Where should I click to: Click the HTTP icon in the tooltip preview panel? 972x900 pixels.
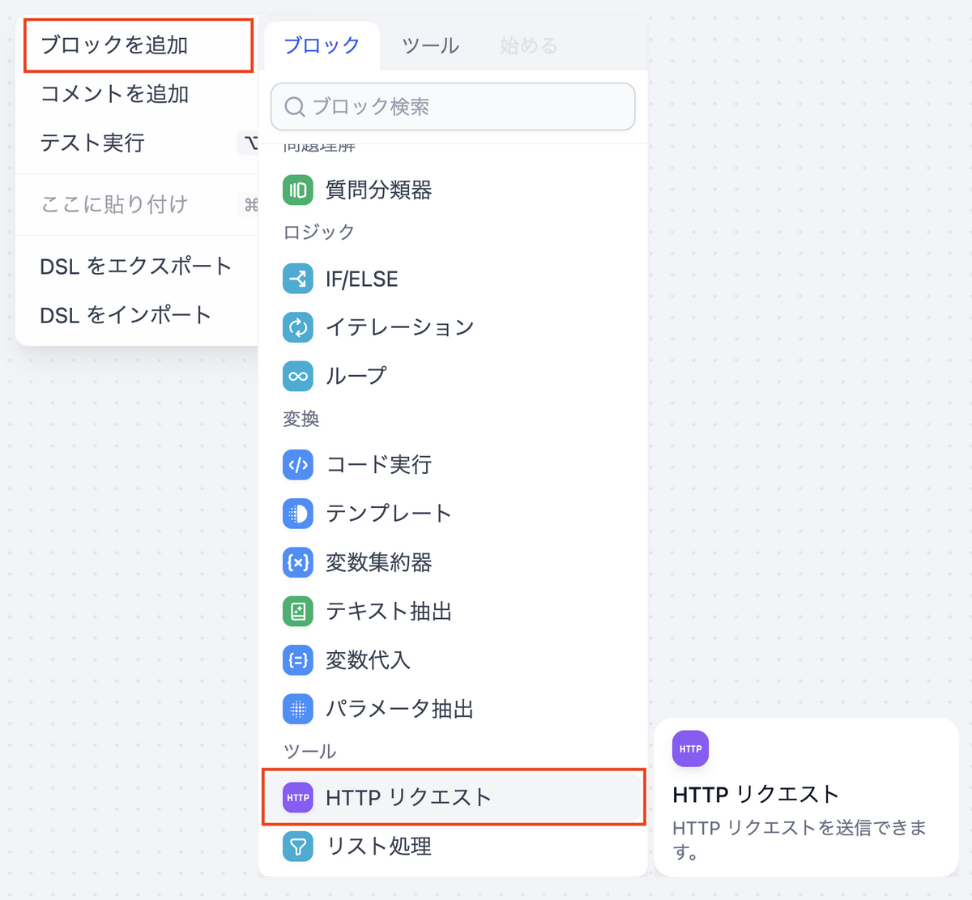pos(690,749)
